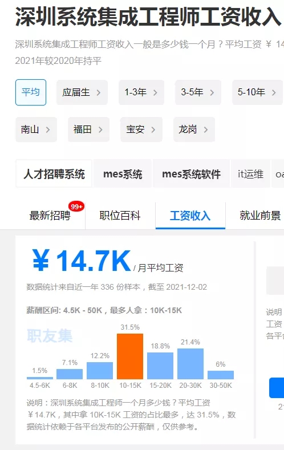
Task: Select the 工资收入 tab
Action: click(190, 216)
